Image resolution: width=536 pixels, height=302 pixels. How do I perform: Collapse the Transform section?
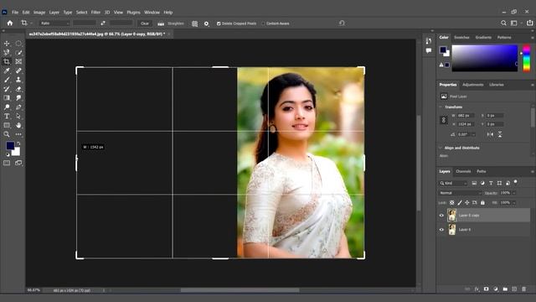point(441,107)
